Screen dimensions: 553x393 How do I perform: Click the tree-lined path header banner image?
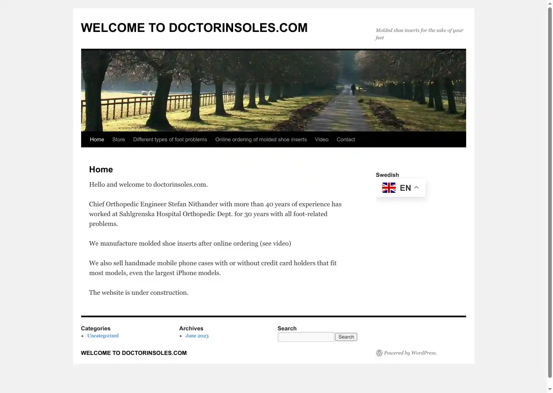pos(273,90)
